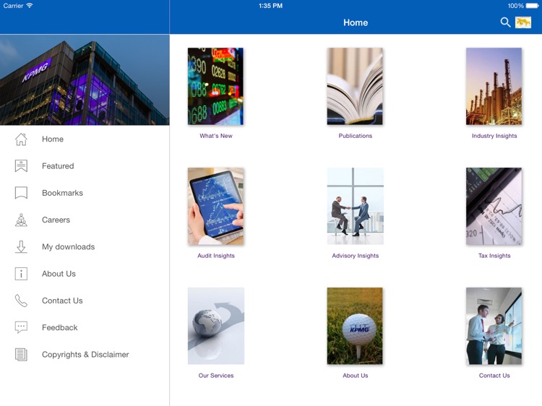Tap the battery indicator in status bar

pos(533,6)
